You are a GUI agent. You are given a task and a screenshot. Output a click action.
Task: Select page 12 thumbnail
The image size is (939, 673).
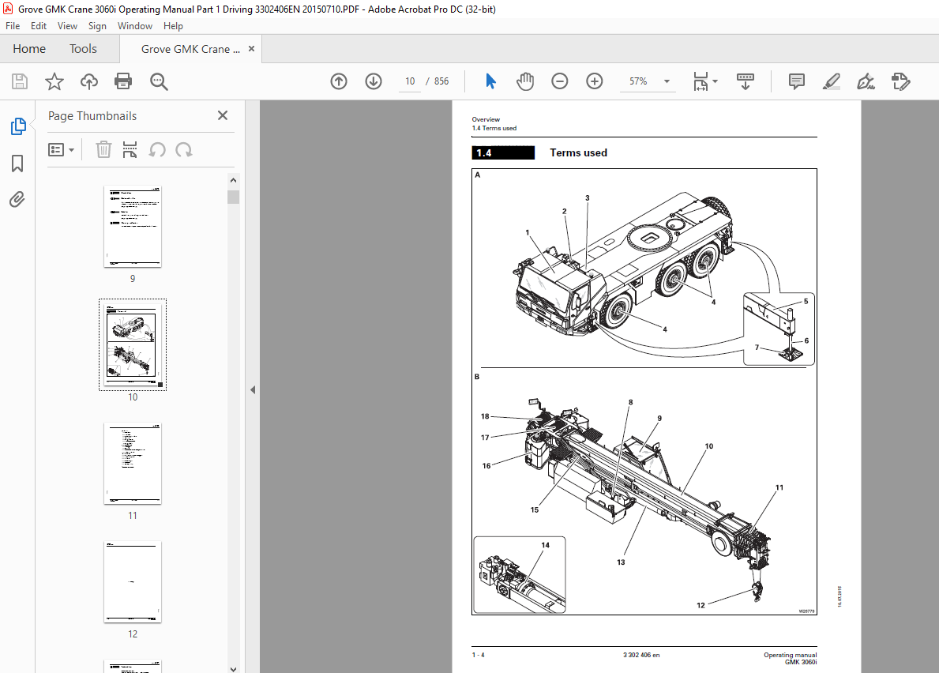tap(133, 582)
